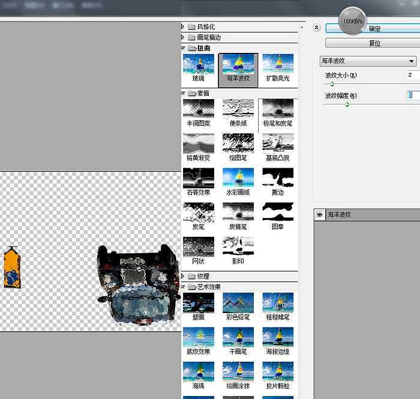Open the 海洋波纹 filter dropdown
This screenshot has height=399, width=420.
pyautogui.click(x=368, y=61)
